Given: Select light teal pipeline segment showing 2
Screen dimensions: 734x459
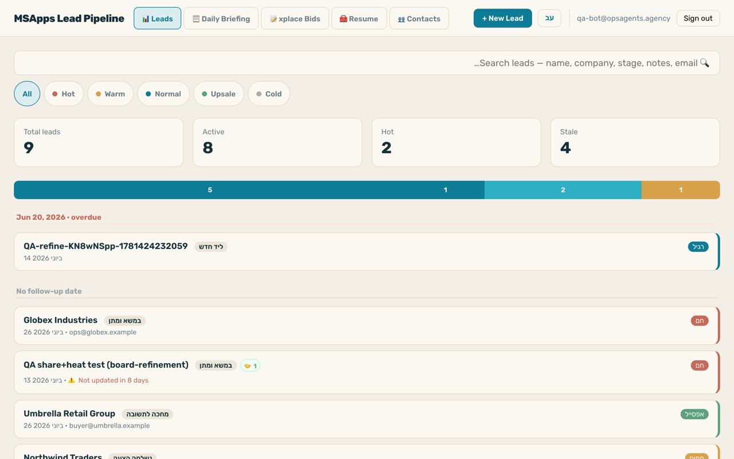Looking at the screenshot, I should (x=563, y=190).
